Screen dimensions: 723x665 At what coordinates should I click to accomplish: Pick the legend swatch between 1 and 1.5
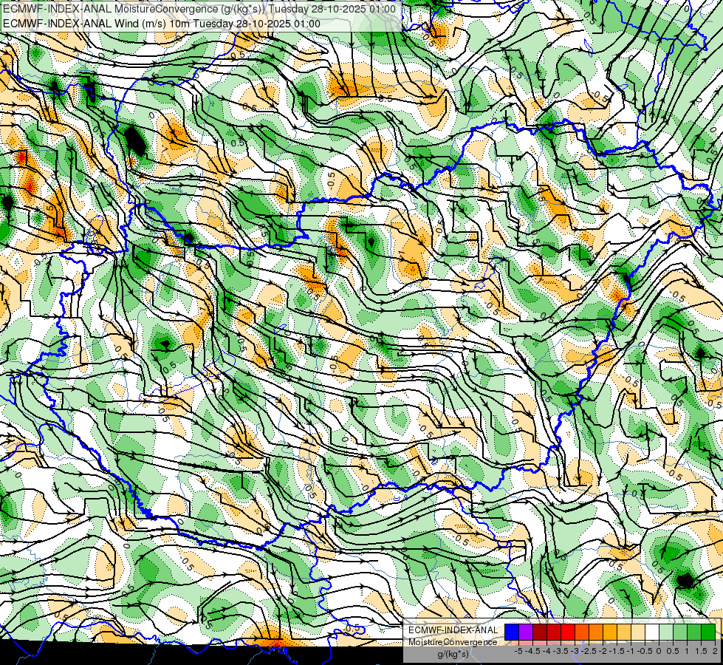694,632
